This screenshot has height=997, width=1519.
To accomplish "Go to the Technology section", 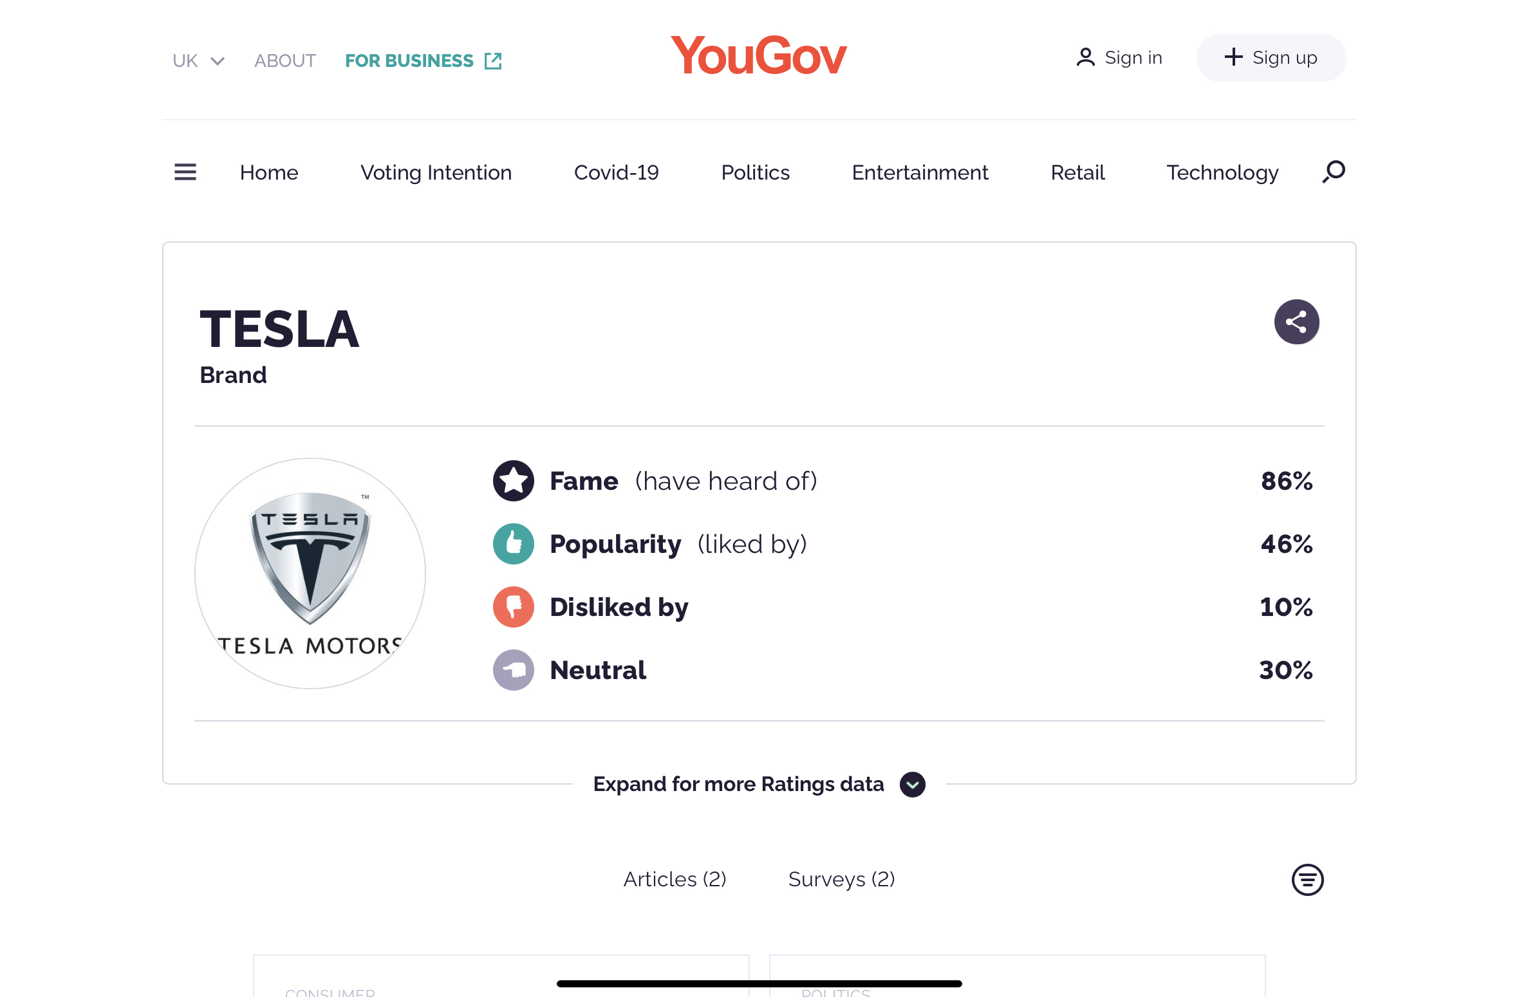I will point(1222,172).
